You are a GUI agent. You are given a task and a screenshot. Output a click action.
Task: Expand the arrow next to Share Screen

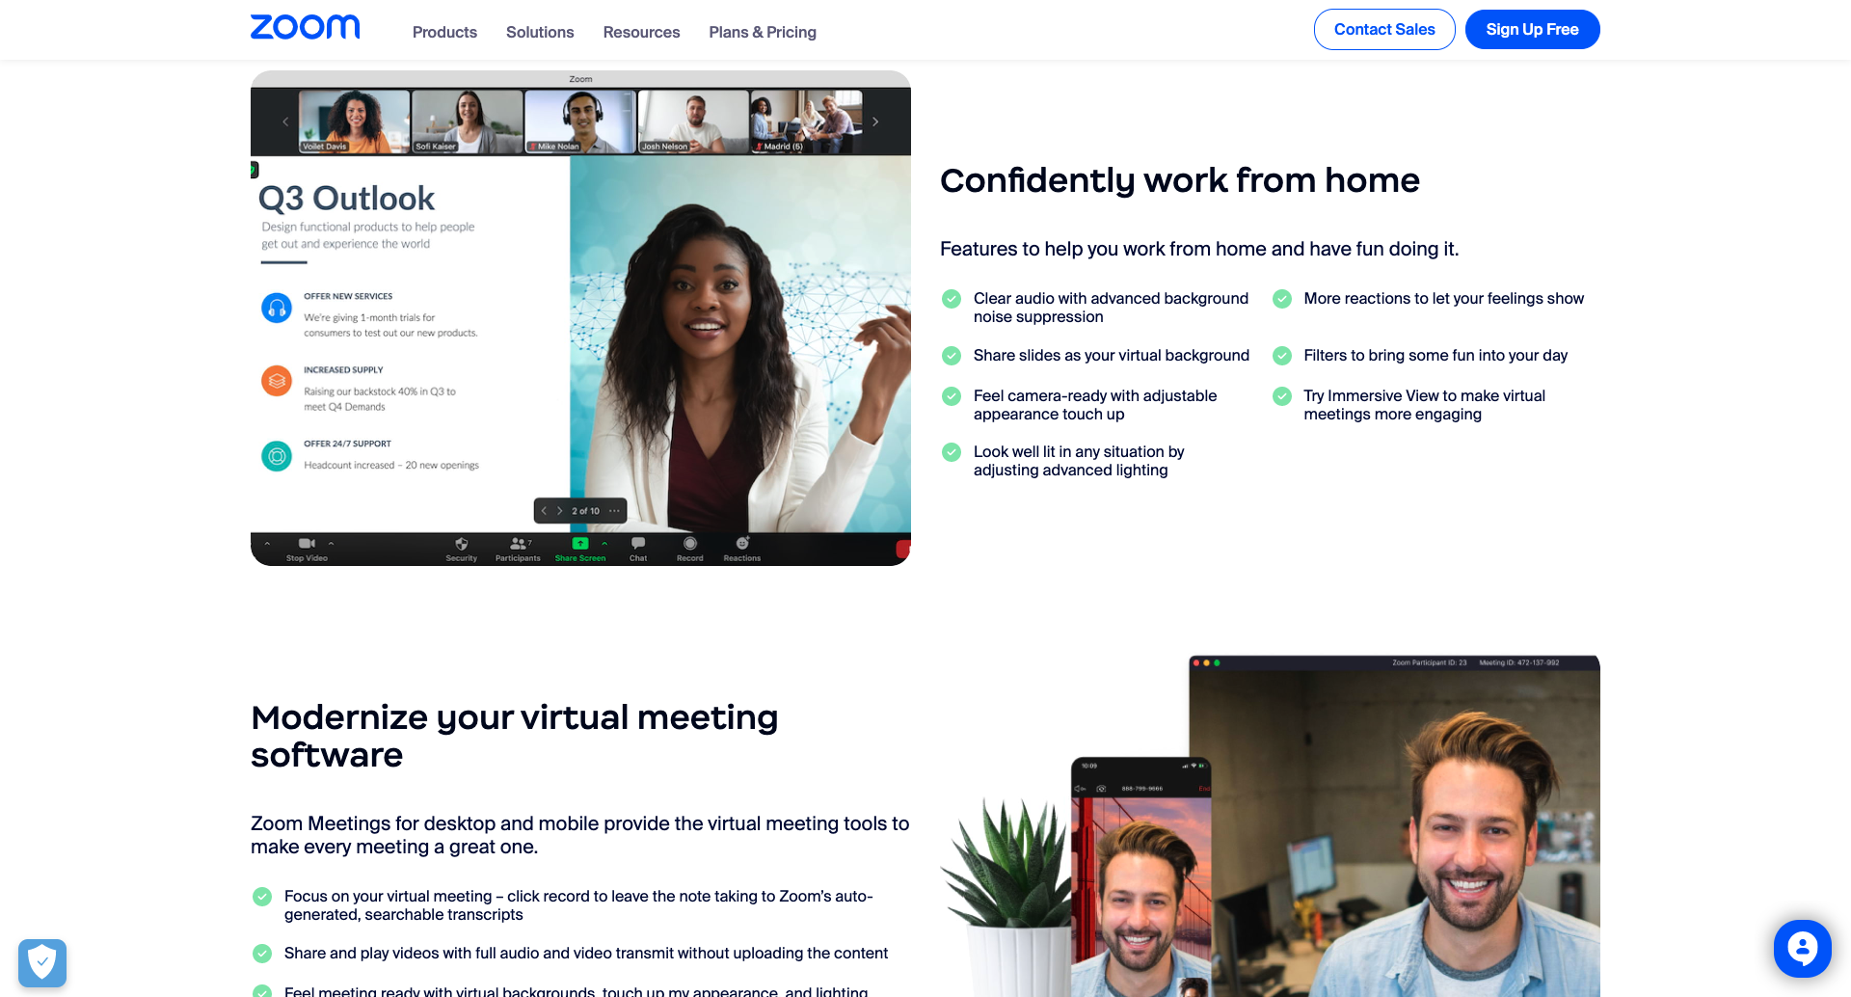(604, 543)
